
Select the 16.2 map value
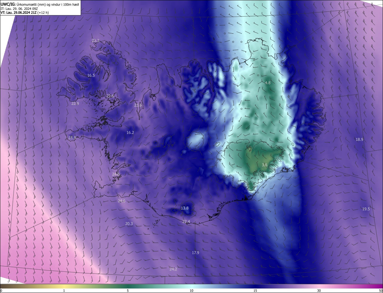pyautogui.click(x=130, y=133)
